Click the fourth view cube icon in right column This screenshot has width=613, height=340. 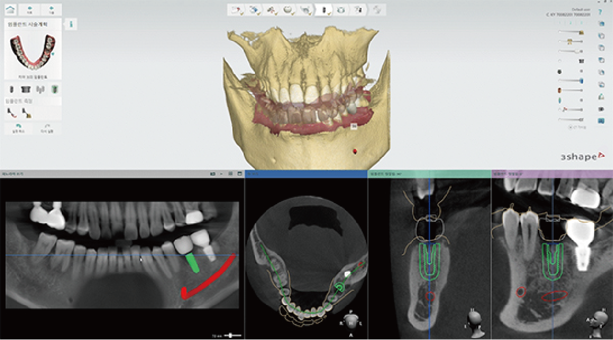click(601, 60)
